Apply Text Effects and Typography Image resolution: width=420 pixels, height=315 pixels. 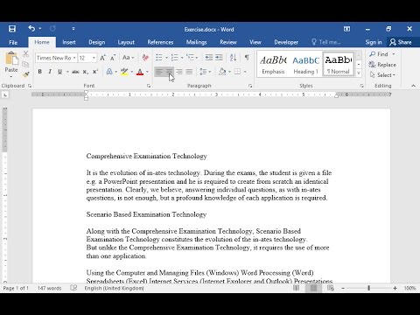(109, 72)
